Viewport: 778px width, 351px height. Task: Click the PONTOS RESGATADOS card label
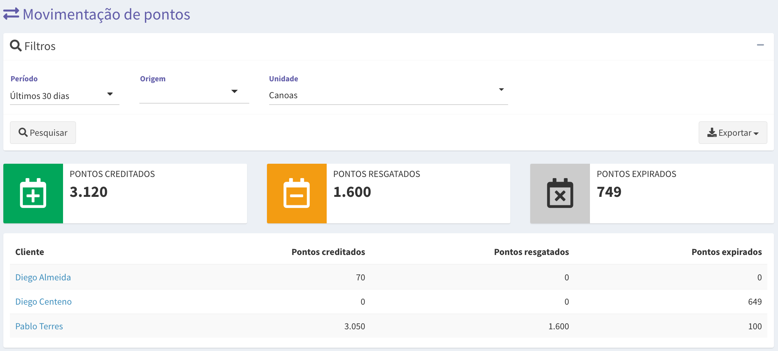(377, 174)
